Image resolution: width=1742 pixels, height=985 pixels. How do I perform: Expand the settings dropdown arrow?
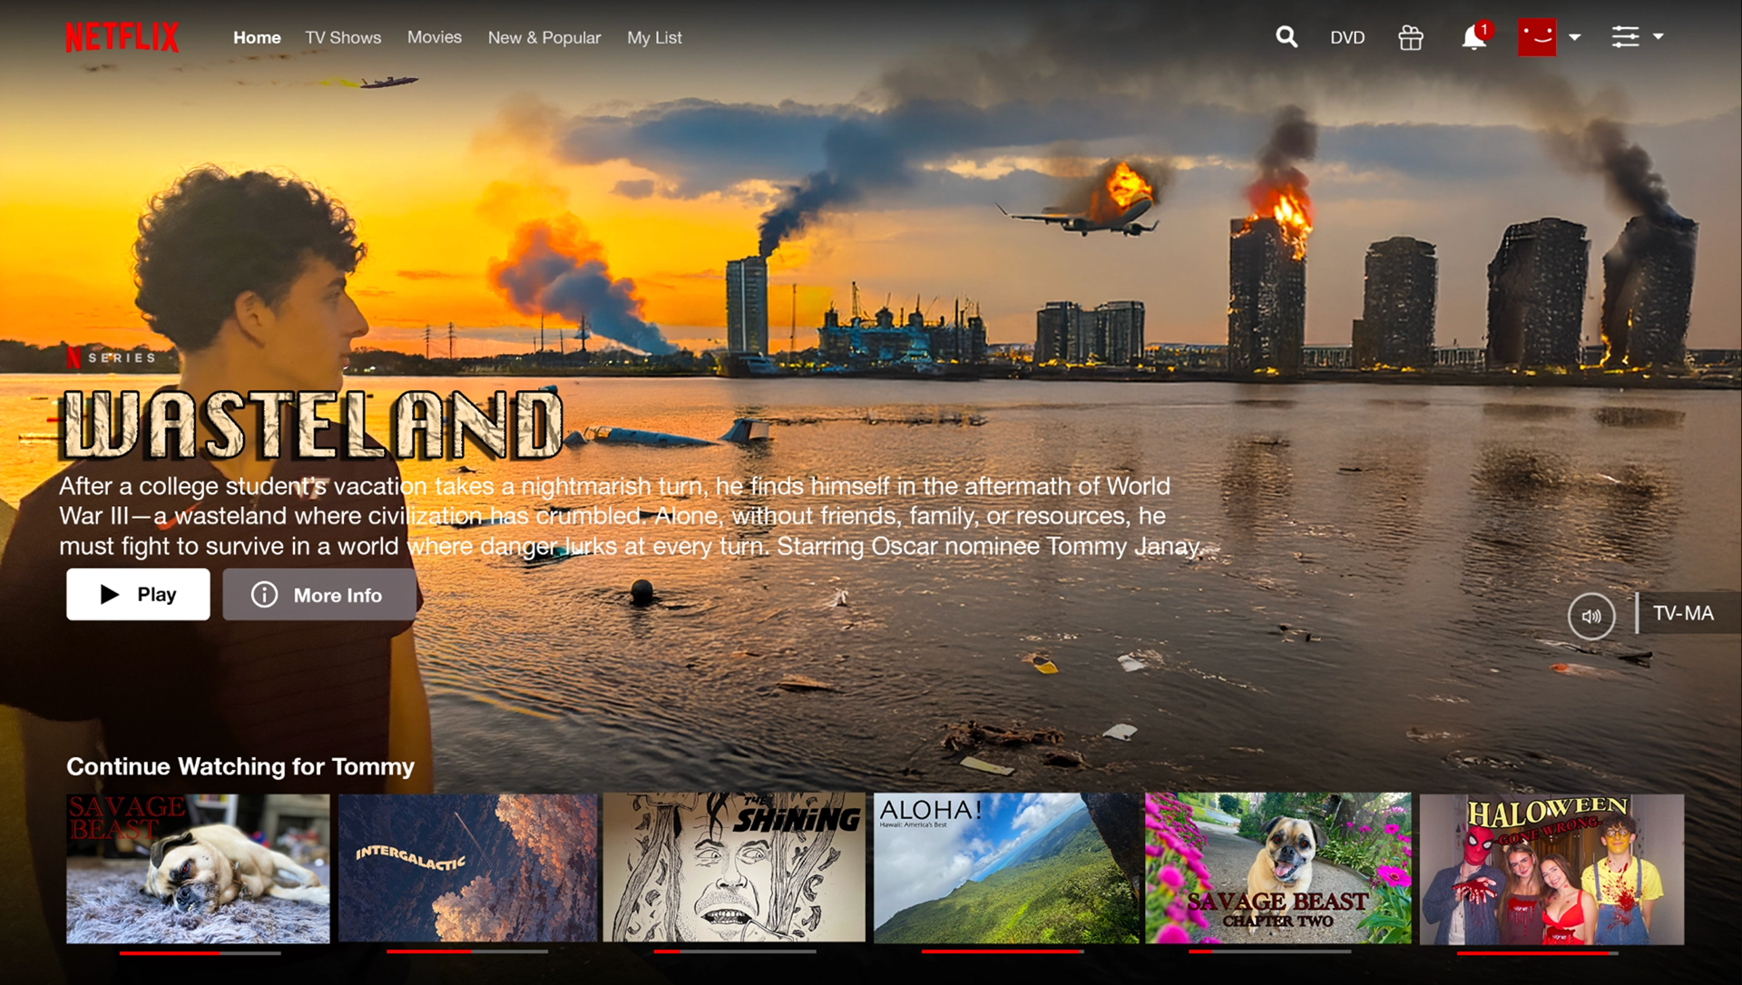[x=1659, y=36]
